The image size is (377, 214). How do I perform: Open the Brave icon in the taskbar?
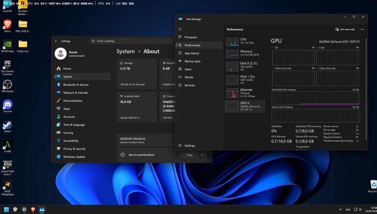[33, 209]
